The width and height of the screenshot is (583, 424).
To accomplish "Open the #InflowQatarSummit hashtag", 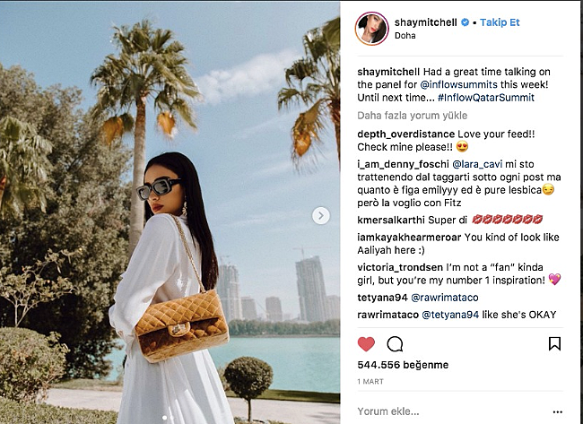I will [x=486, y=98].
